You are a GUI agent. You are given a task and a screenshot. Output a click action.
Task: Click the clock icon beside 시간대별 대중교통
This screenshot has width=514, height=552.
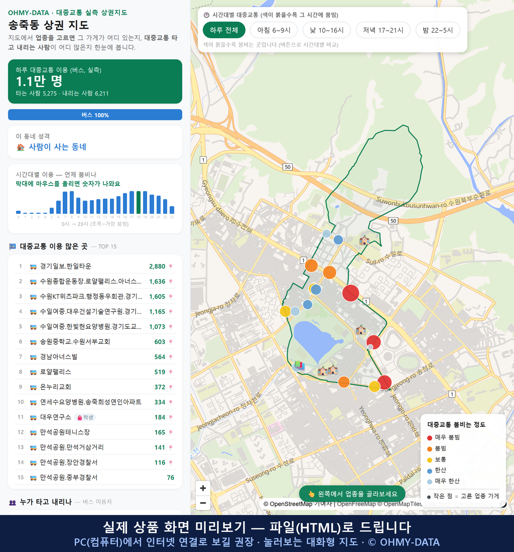pos(206,15)
